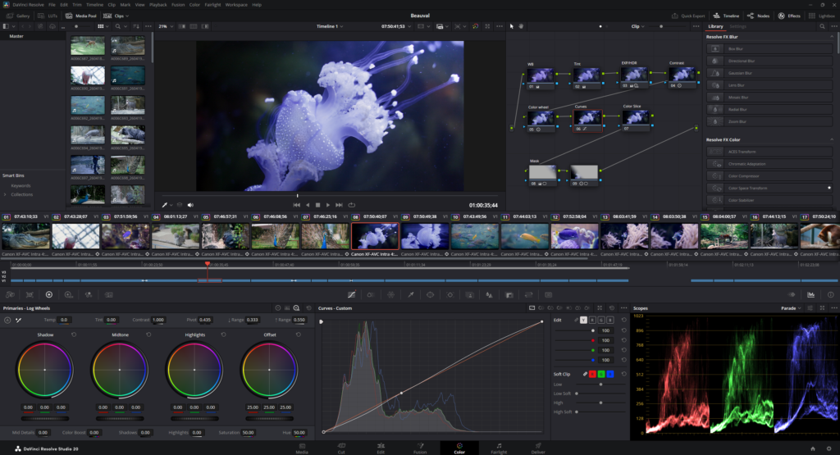Expand the Scopes panel to full view

pyautogui.click(x=822, y=308)
